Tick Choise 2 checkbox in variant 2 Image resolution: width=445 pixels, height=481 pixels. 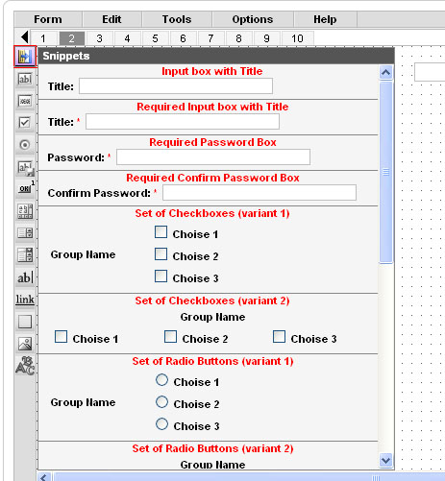[x=170, y=337]
